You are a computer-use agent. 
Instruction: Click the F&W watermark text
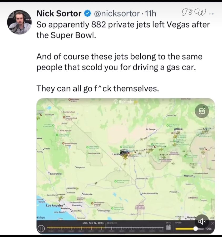(x=194, y=12)
